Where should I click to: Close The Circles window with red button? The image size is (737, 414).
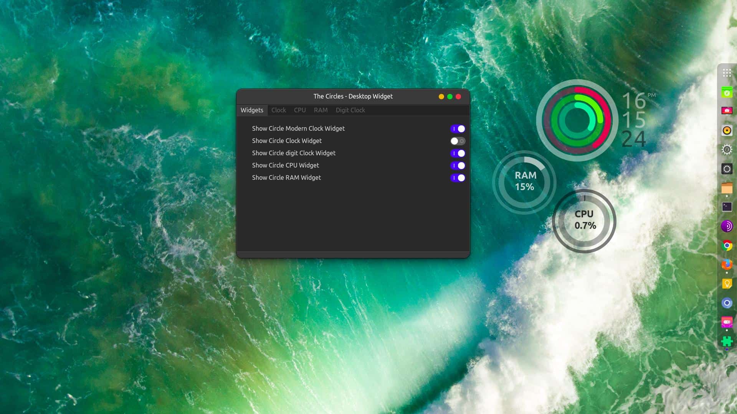pos(458,97)
